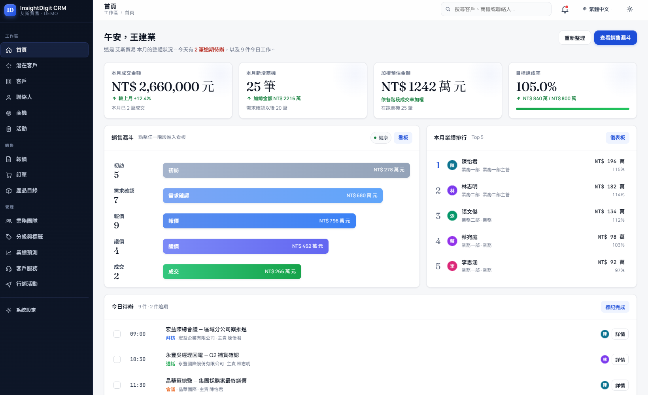Click 陳怡君's avatar on 09:00 task row
648x395 pixels.
[x=605, y=334]
